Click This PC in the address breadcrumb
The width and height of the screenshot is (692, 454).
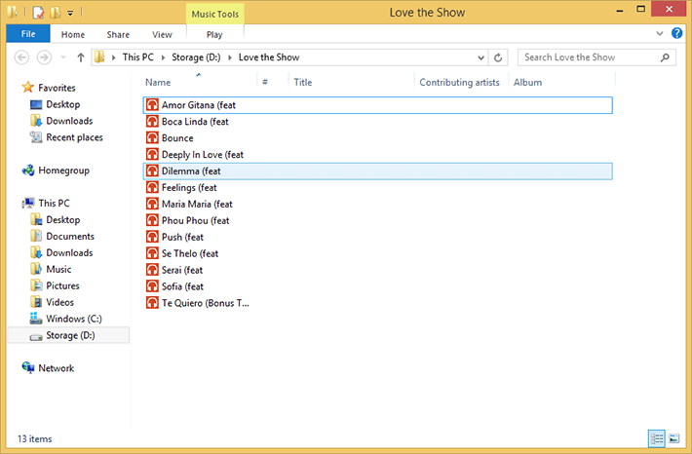[x=138, y=57]
